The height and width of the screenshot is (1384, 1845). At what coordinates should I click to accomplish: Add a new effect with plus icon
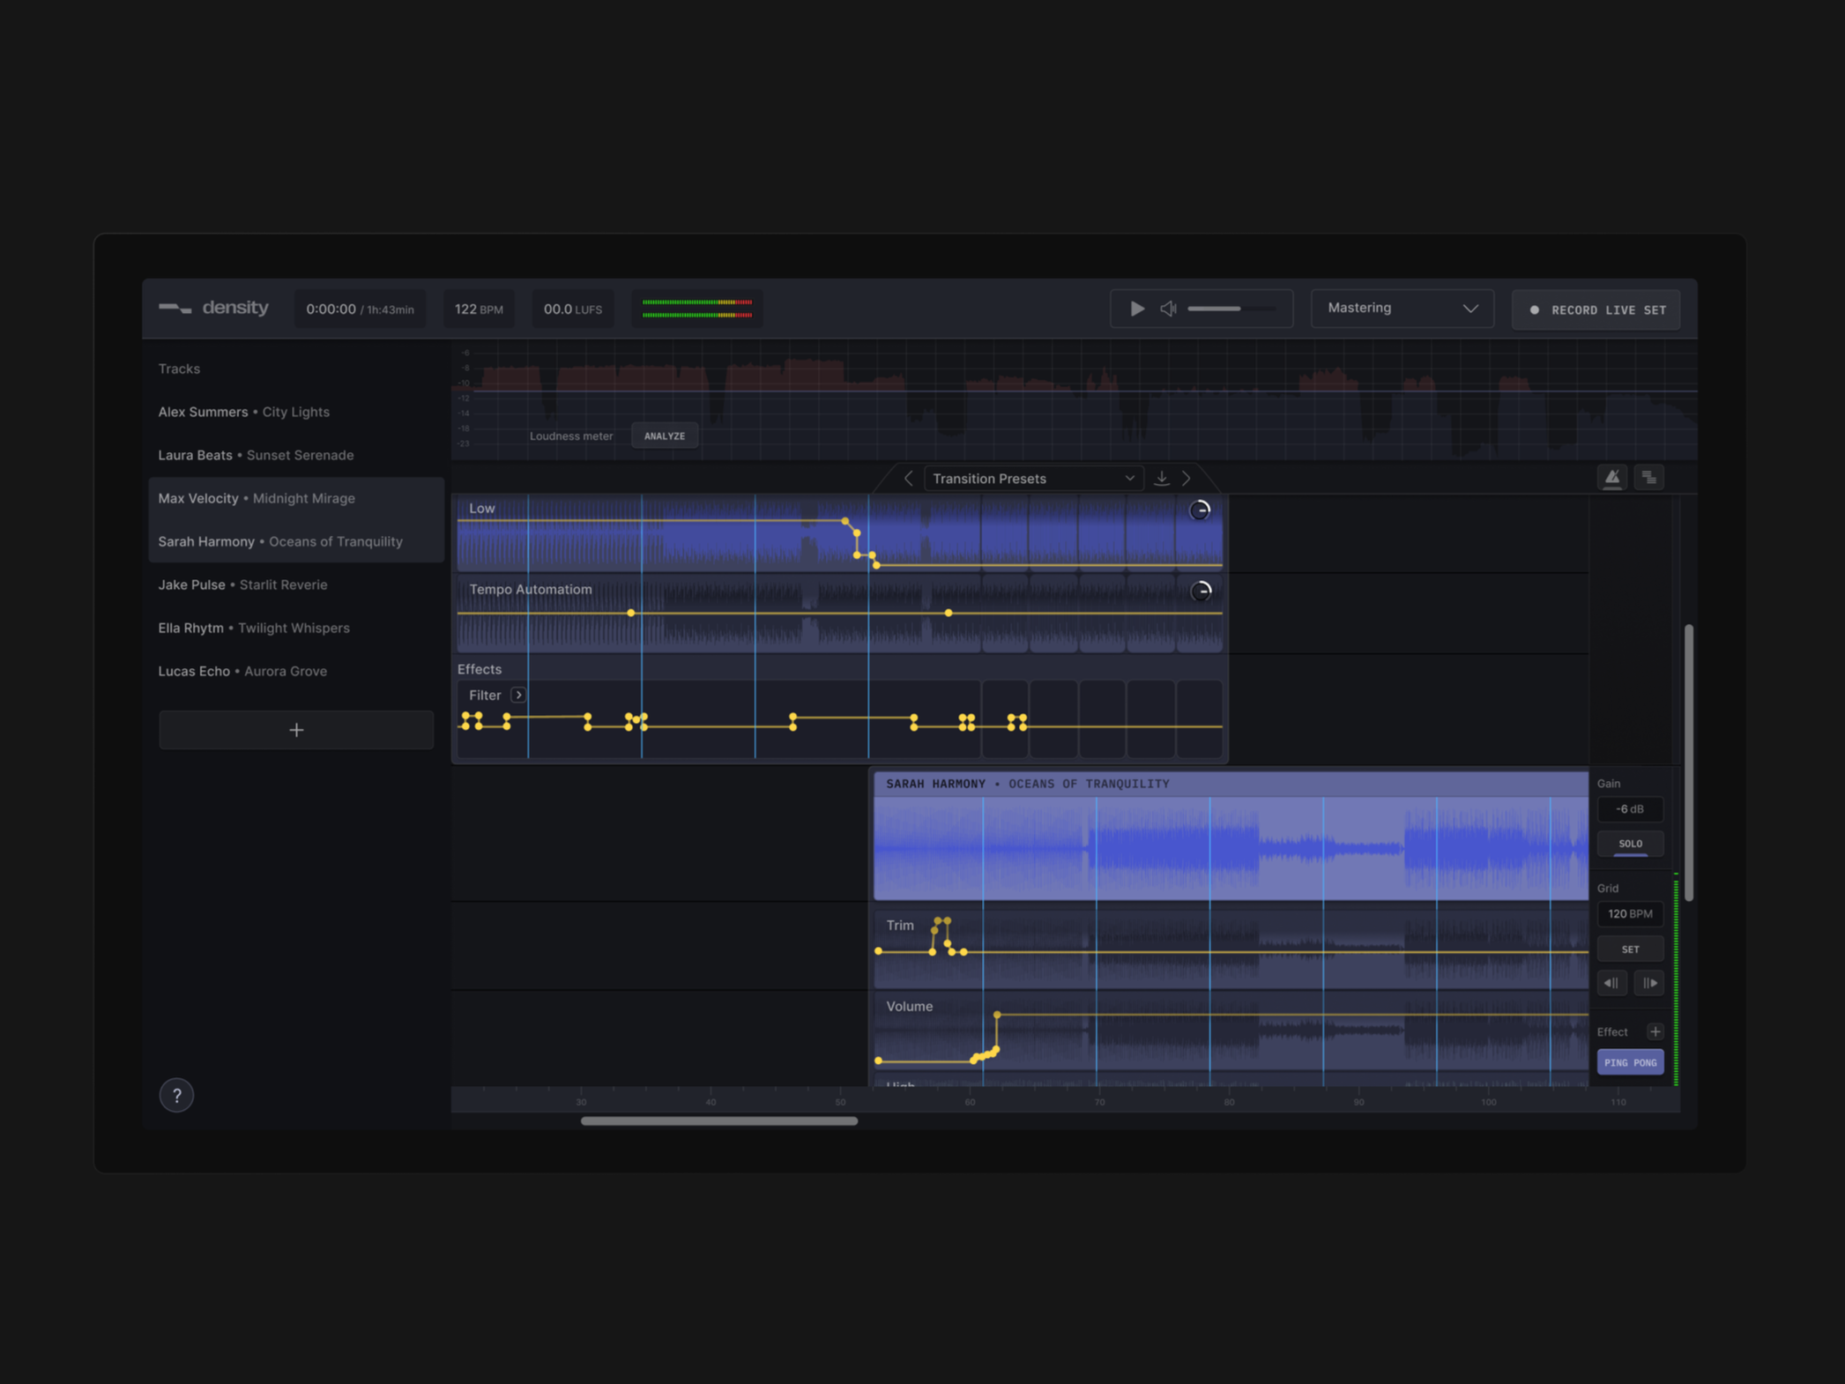tap(1655, 1031)
